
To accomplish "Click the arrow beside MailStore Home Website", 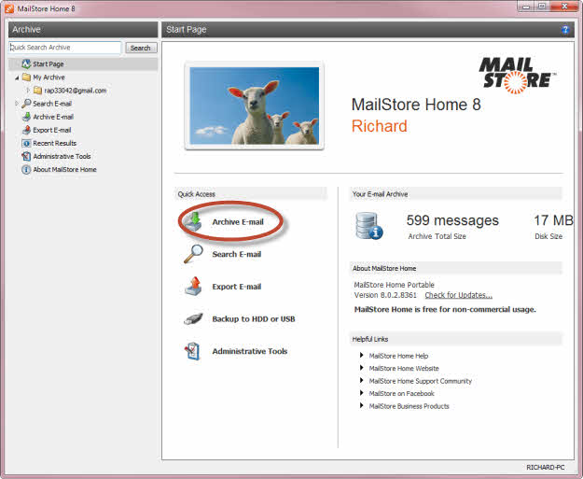I will pyautogui.click(x=361, y=368).
